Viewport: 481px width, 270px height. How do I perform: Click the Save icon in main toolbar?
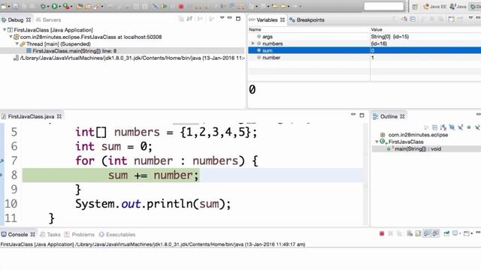15,6
